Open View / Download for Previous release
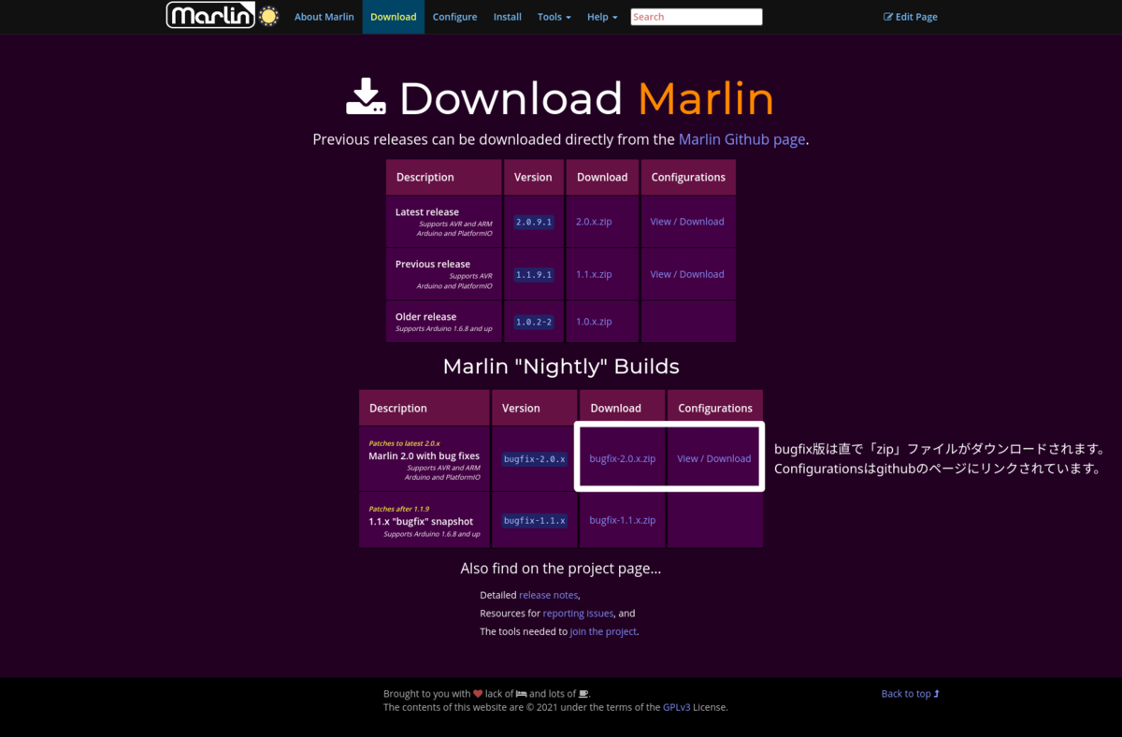The height and width of the screenshot is (737, 1122). tap(687, 274)
